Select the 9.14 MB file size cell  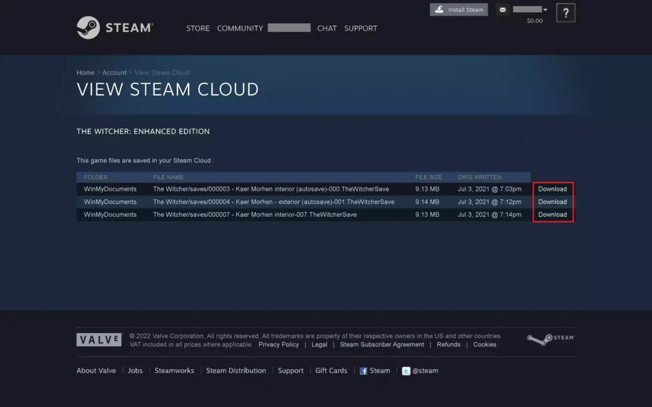click(427, 202)
